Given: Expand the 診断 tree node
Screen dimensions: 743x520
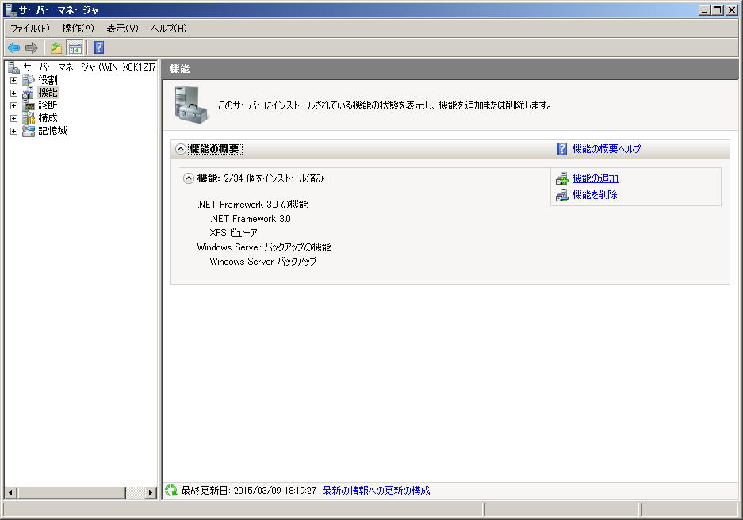Looking at the screenshot, I should pos(13,105).
